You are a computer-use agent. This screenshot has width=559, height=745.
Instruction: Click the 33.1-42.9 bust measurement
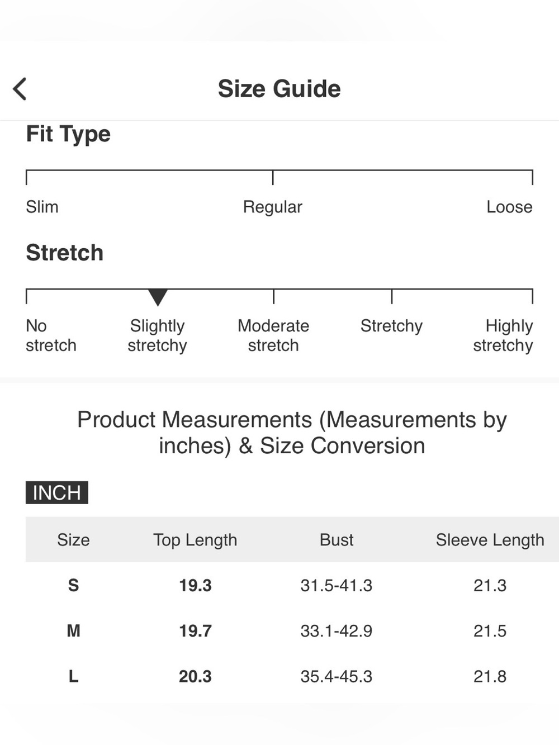point(337,631)
